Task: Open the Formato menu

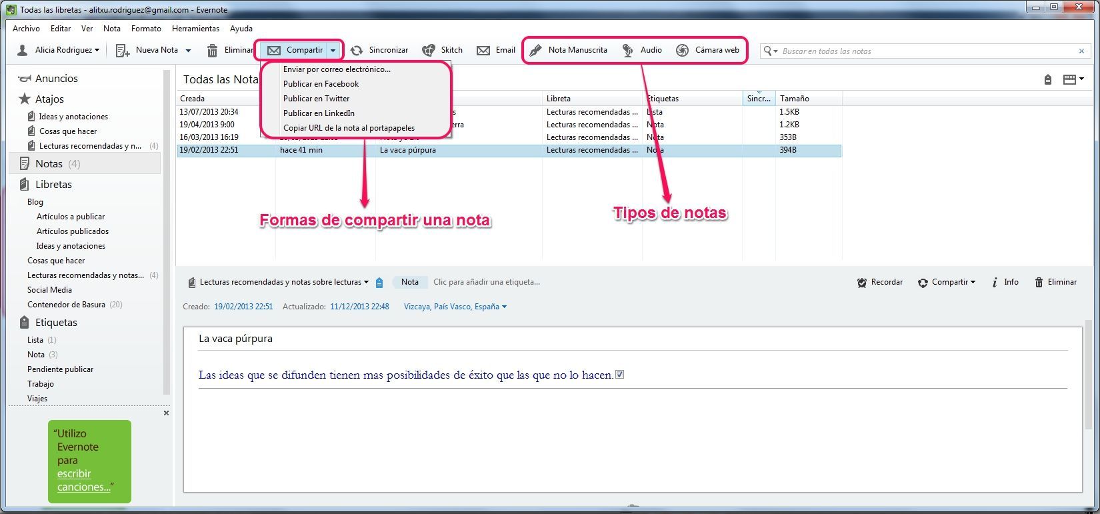Action: click(x=146, y=29)
